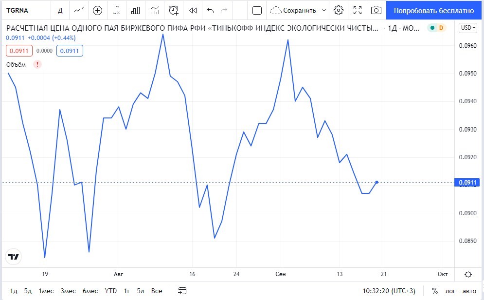Expand the dropdown arrow next to Сохранить

tap(324, 10)
